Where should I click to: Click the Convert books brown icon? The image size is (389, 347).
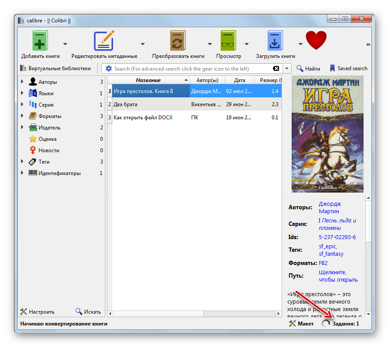pyautogui.click(x=178, y=41)
